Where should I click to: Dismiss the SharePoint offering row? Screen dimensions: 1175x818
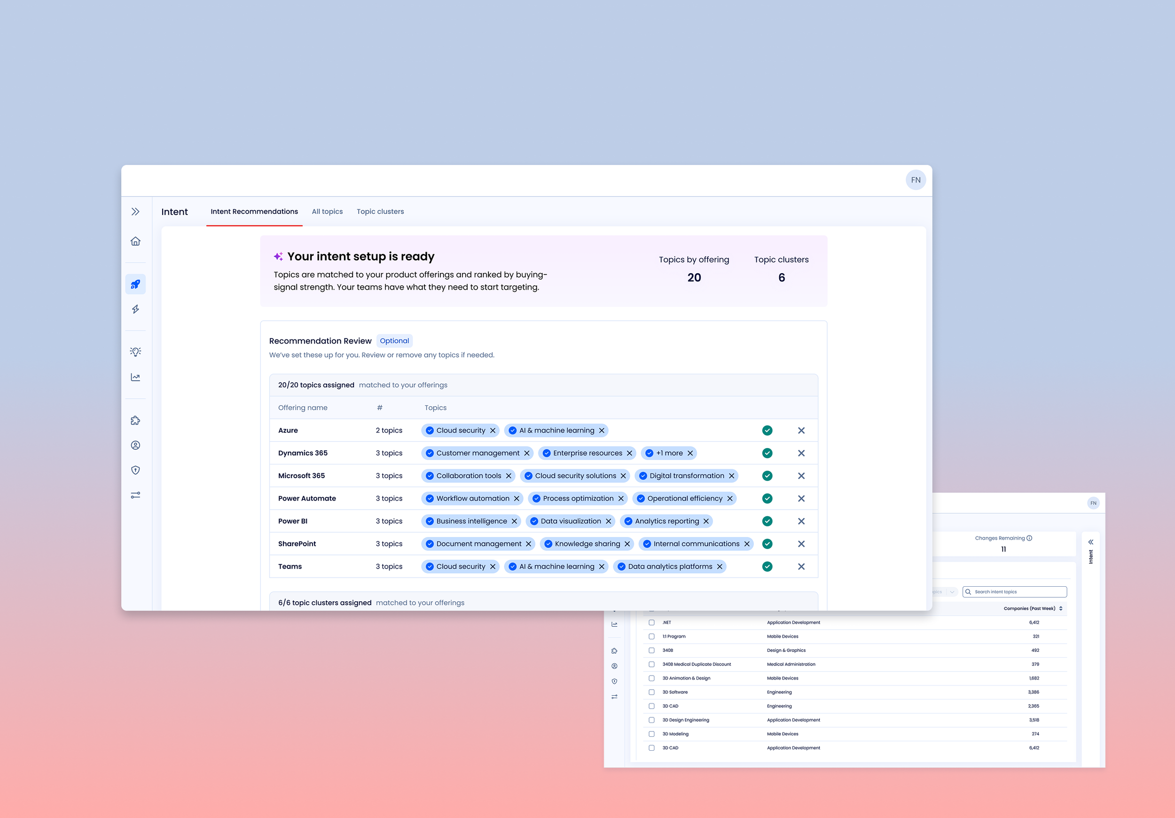801,543
